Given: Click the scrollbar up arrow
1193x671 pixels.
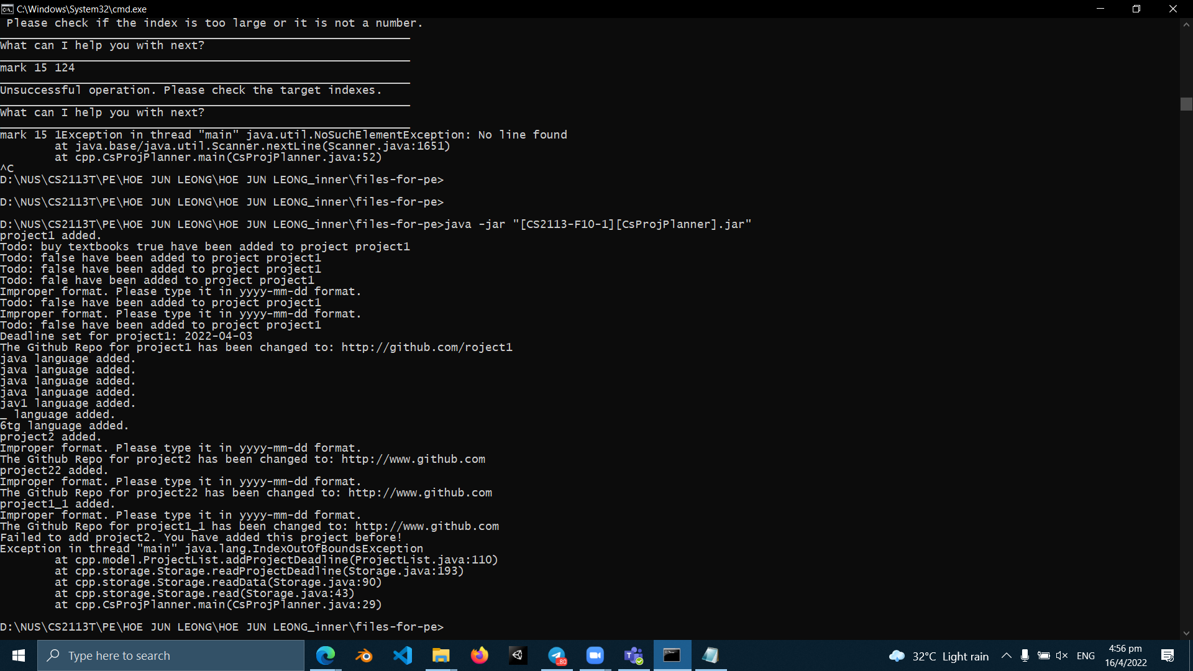Looking at the screenshot, I should [1186, 25].
